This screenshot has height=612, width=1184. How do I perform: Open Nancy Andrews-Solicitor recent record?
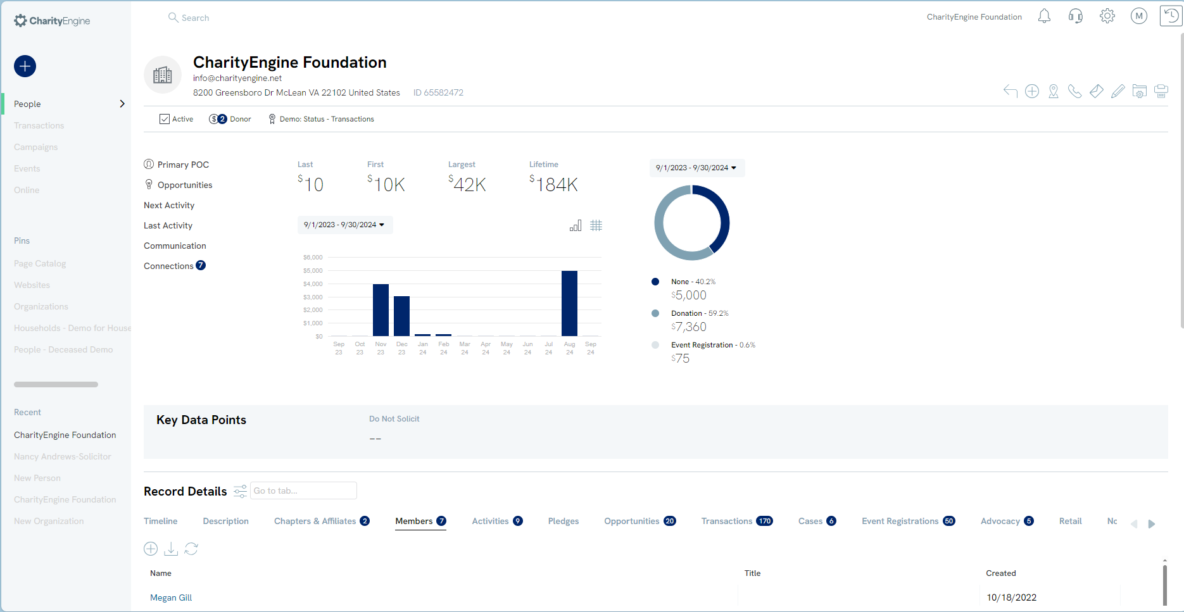pos(63,456)
